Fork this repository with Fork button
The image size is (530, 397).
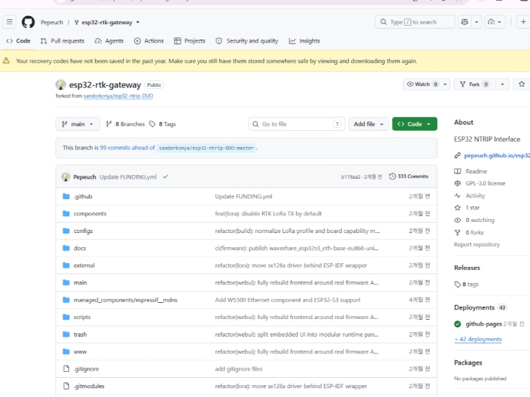pyautogui.click(x=474, y=85)
